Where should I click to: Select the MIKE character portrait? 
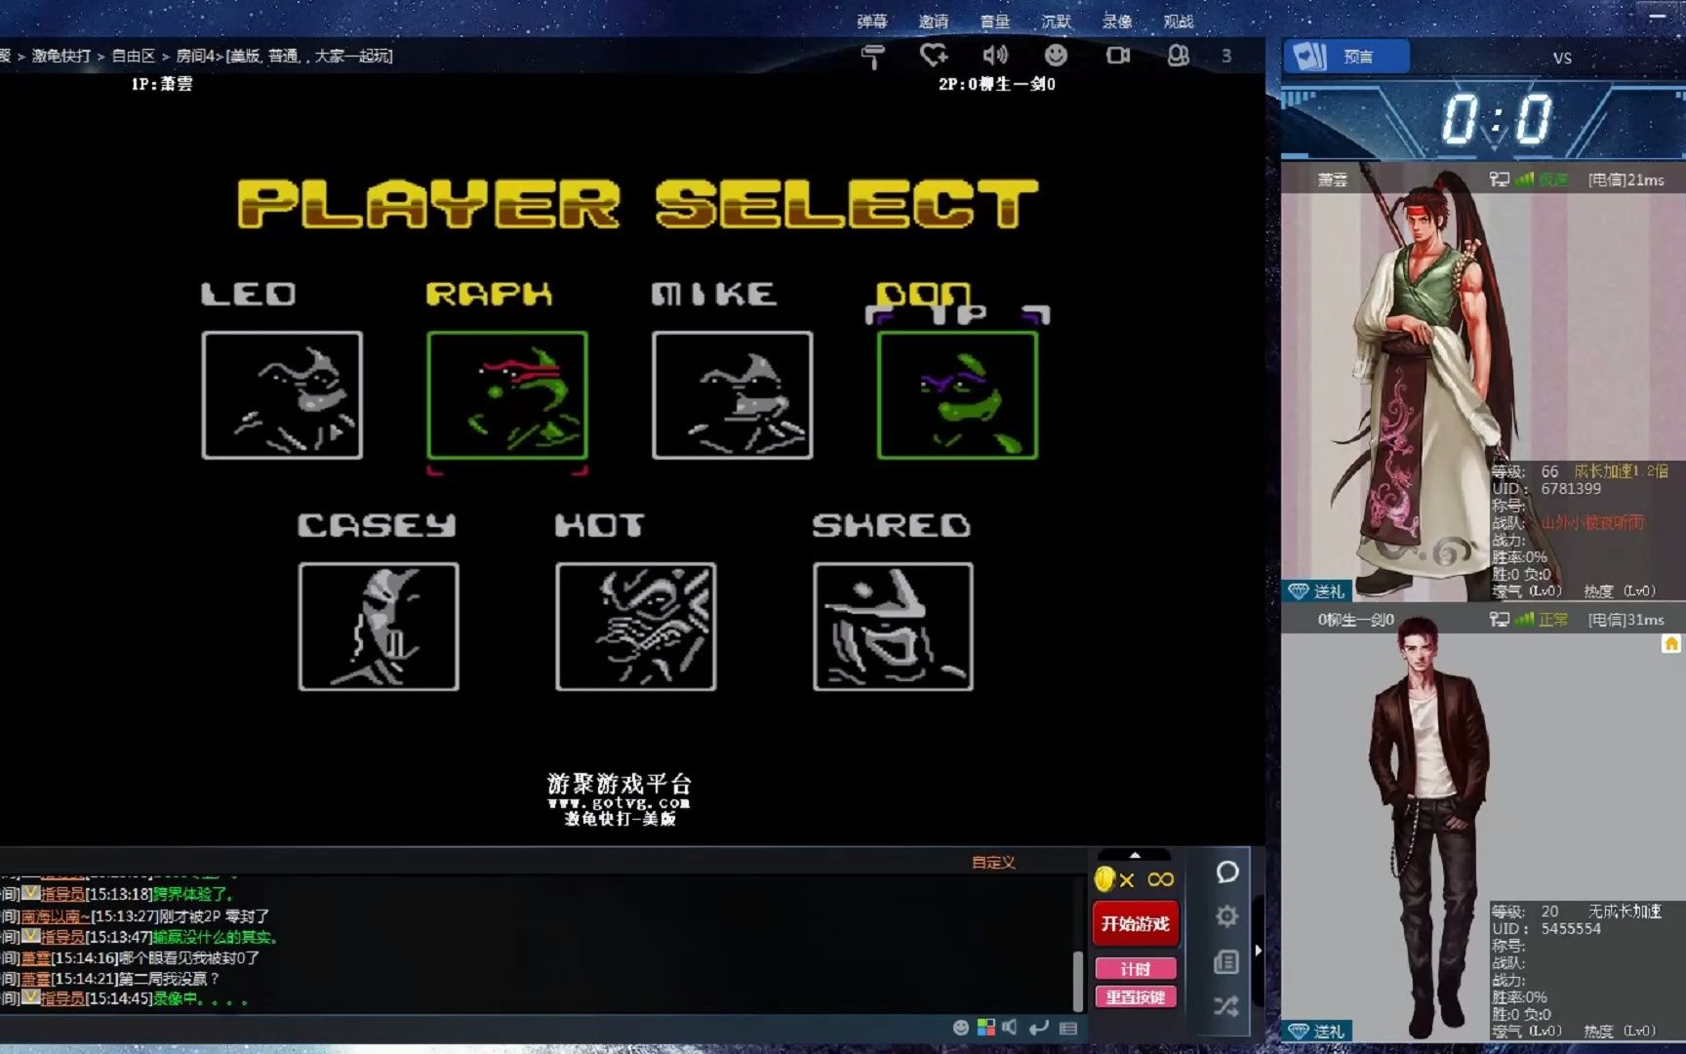[x=732, y=395]
